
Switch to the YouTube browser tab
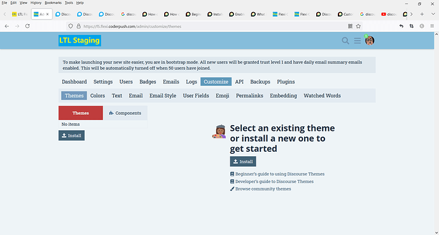[x=389, y=14]
